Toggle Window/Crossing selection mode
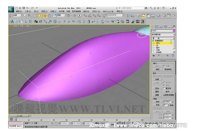 point(39,16)
